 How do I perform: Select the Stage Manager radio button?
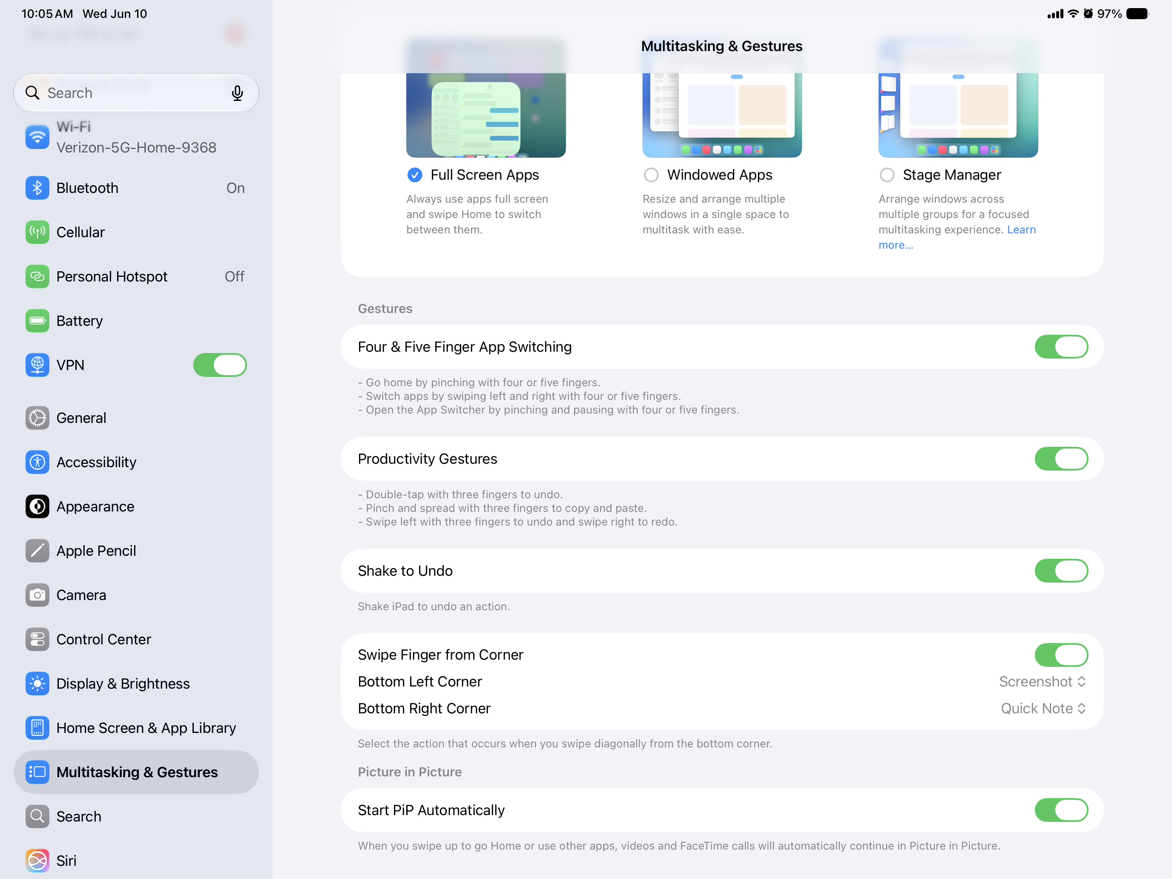(887, 175)
